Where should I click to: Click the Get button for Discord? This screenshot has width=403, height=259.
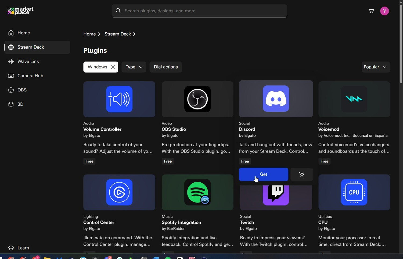coord(263,175)
